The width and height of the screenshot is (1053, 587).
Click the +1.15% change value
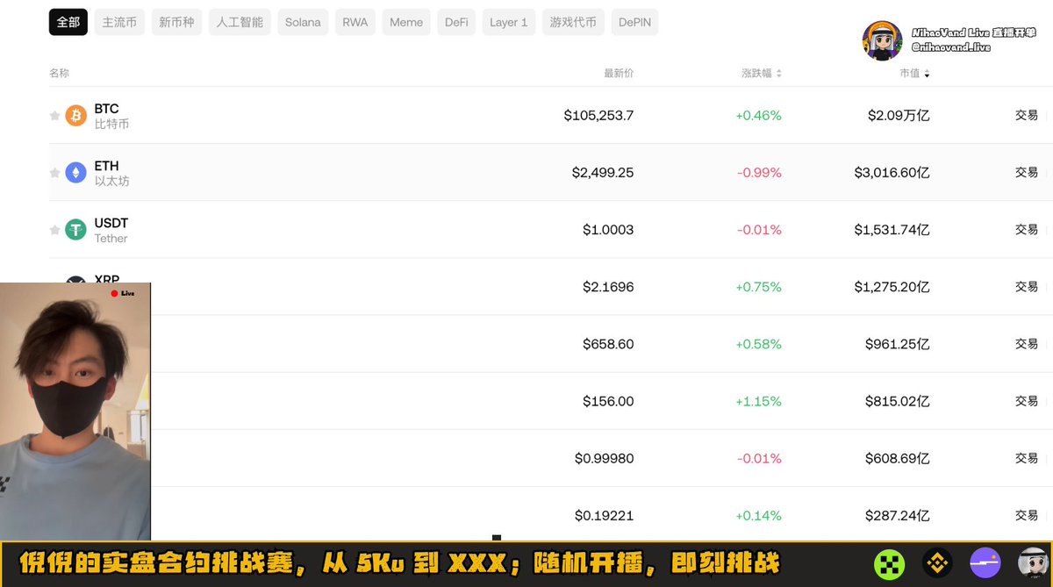point(758,401)
